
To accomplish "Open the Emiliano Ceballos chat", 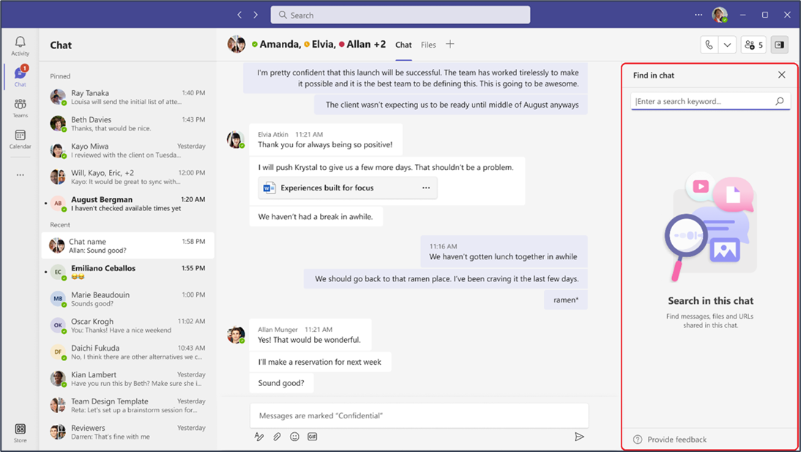I will pyautogui.click(x=127, y=272).
